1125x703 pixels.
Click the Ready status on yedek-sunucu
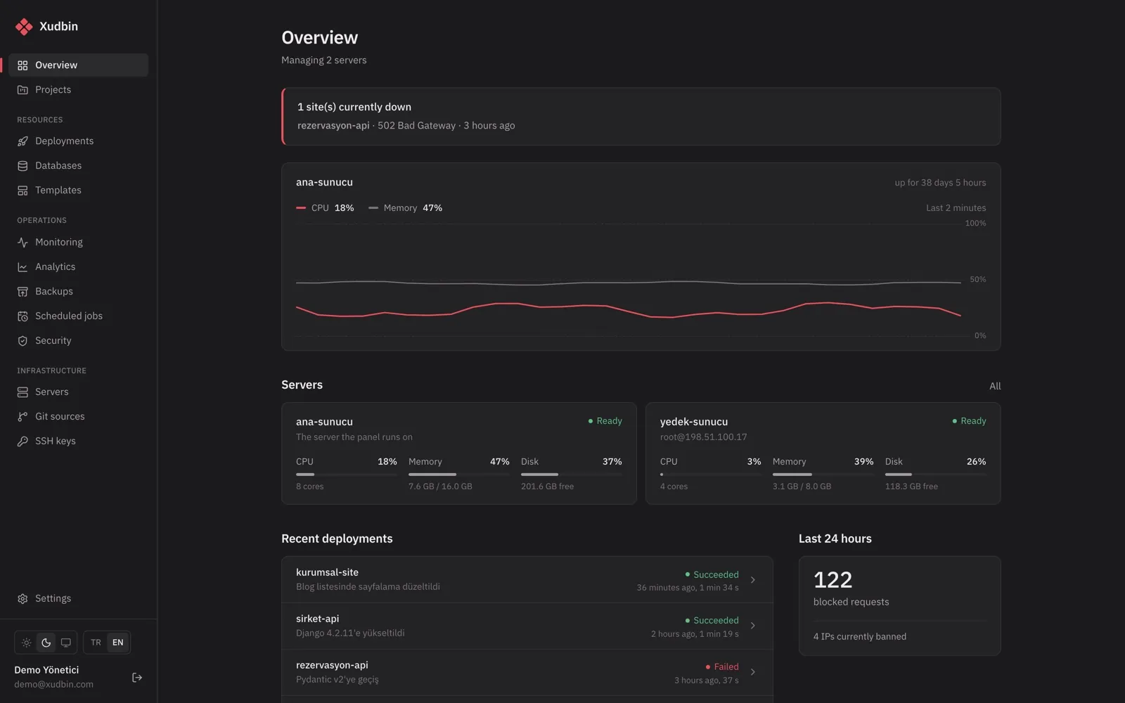point(969,421)
